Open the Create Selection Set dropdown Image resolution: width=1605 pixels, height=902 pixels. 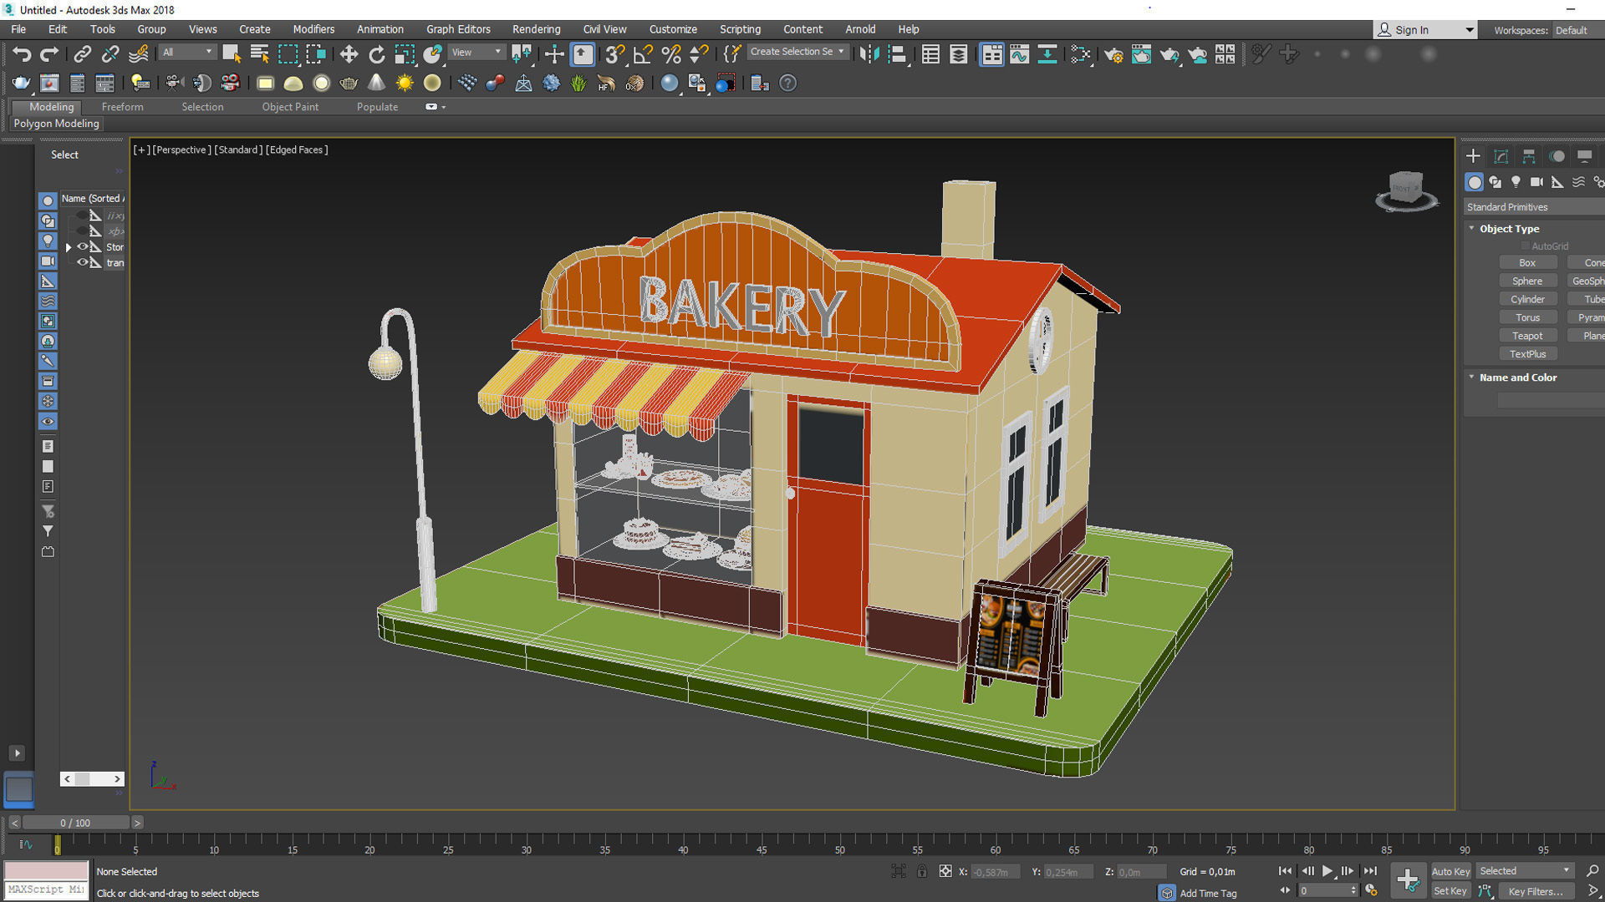tap(797, 52)
